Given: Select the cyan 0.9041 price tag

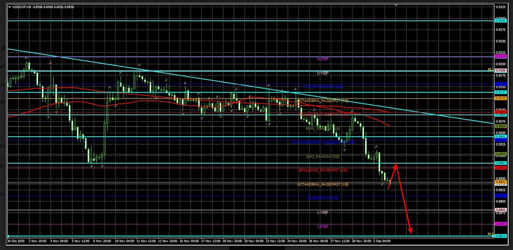Looking at the screenshot, I should point(501,137).
